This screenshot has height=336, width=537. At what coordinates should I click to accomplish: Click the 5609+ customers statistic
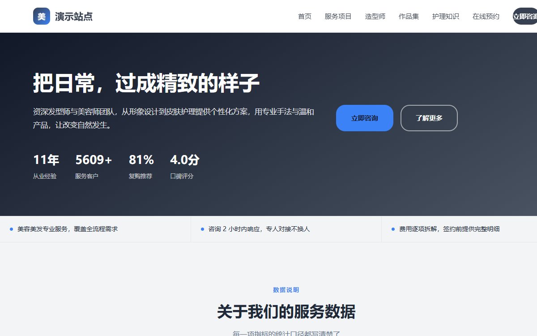(x=94, y=160)
